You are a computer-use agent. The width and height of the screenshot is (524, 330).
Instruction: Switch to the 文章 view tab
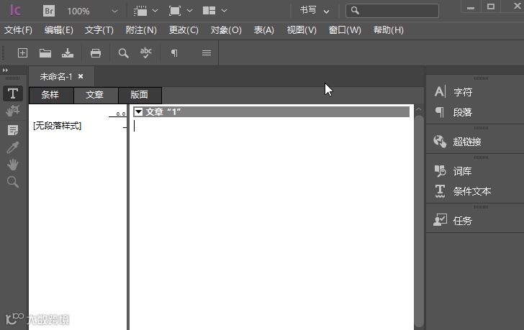point(96,95)
